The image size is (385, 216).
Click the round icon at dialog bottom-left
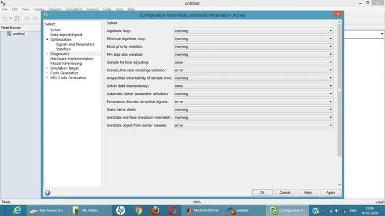pyautogui.click(x=48, y=193)
